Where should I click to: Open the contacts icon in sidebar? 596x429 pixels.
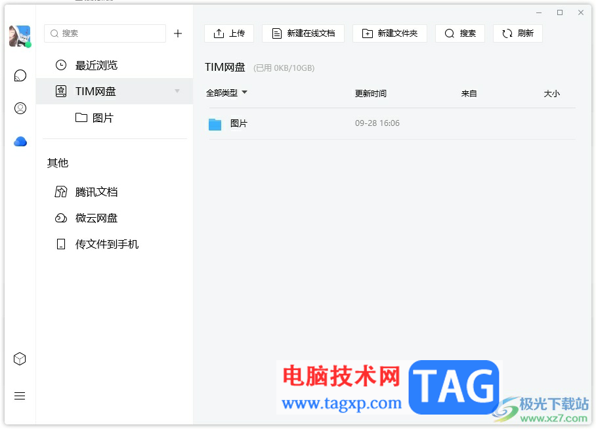20,108
